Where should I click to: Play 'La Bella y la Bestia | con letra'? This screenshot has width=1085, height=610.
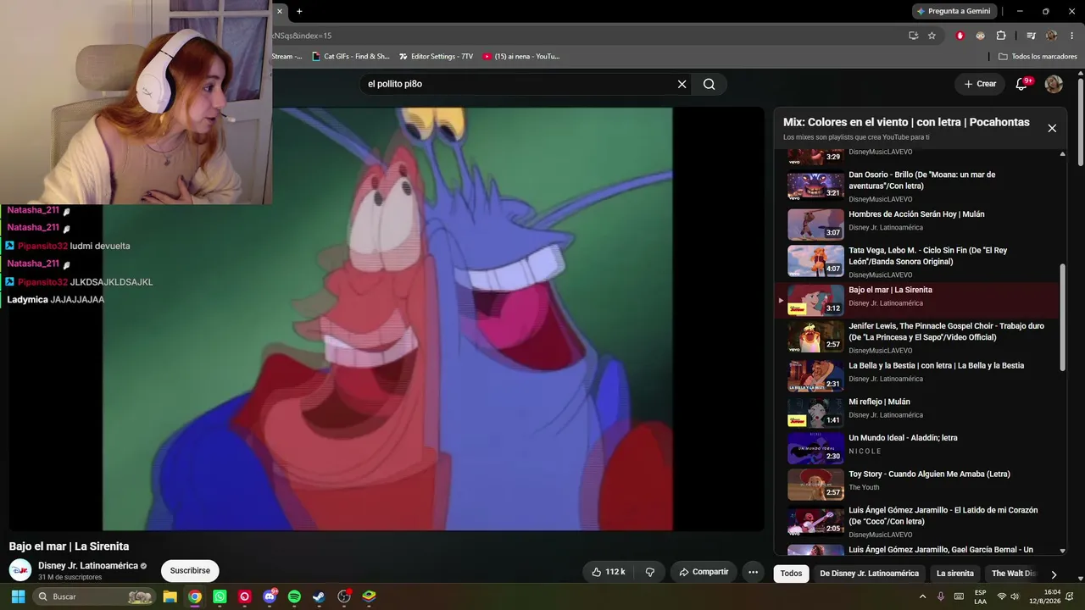pos(919,374)
